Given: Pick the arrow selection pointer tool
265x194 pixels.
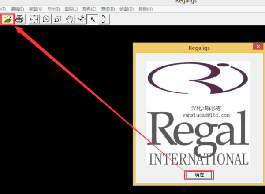Looking at the screenshot, I should pyautogui.click(x=93, y=19).
